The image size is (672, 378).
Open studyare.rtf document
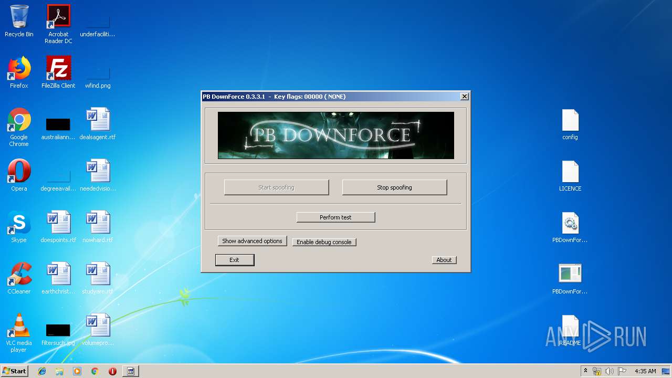tap(98, 279)
